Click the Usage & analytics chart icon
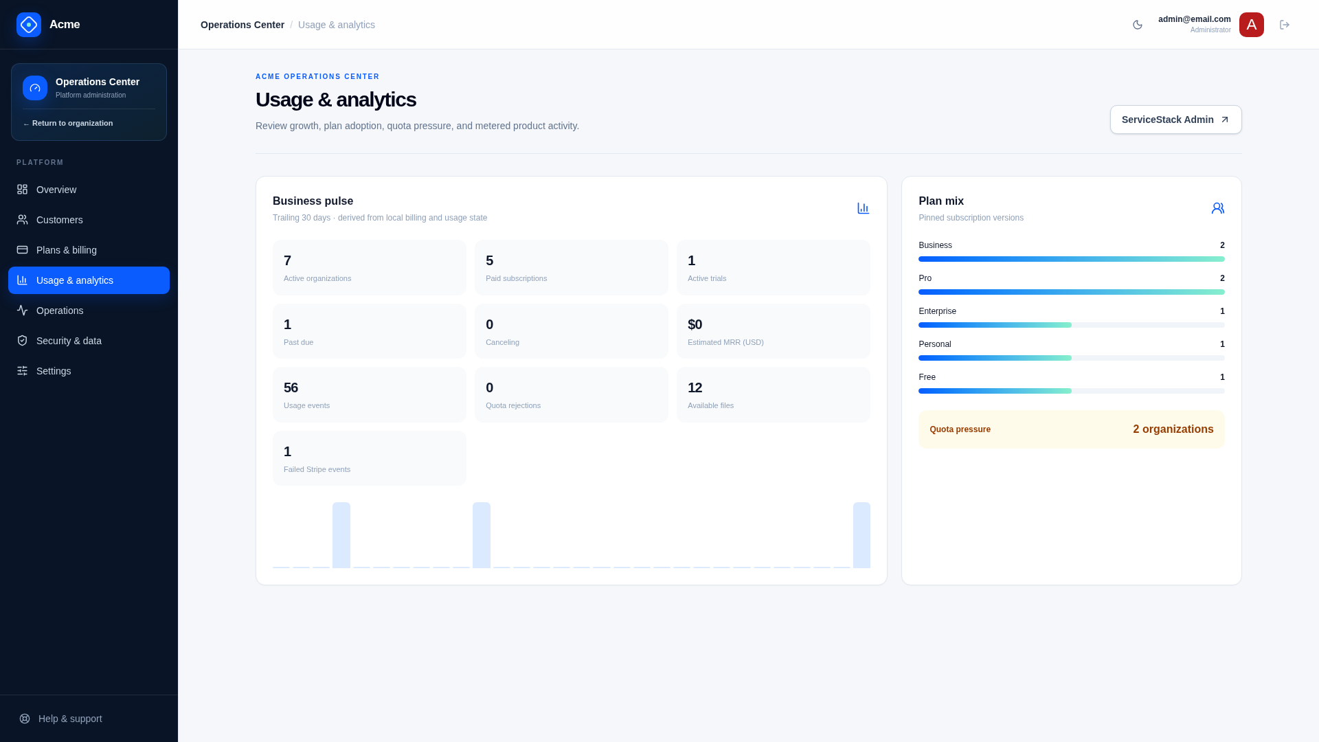This screenshot has width=1319, height=742. pyautogui.click(x=23, y=280)
